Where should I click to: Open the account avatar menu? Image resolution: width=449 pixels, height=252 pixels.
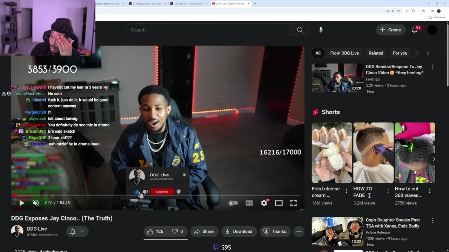point(433,30)
